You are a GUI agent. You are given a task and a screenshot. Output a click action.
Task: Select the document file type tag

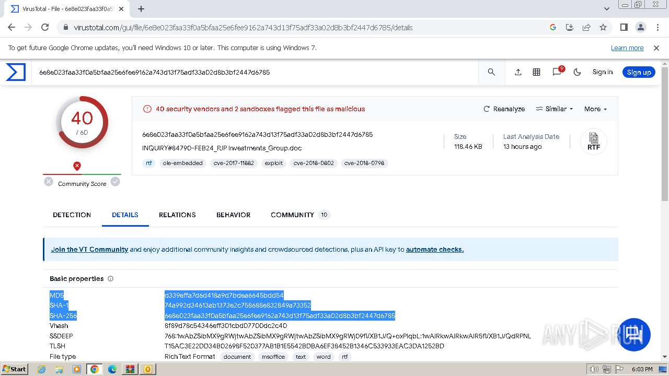[x=237, y=357]
